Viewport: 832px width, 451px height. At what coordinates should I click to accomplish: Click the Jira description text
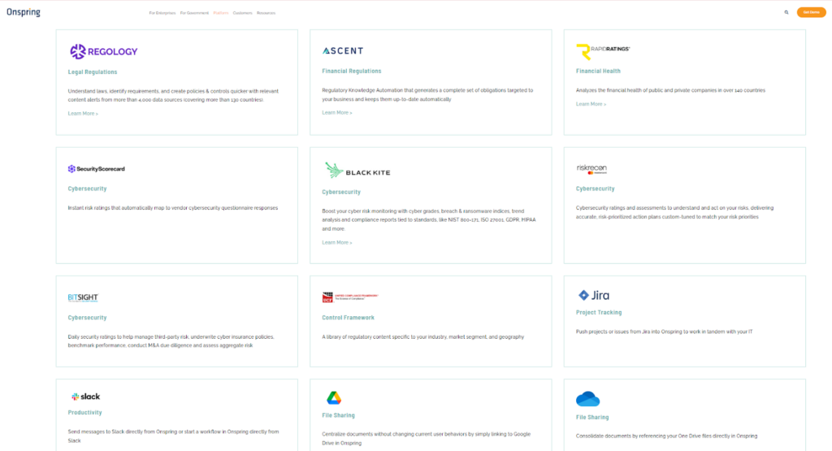pos(665,332)
